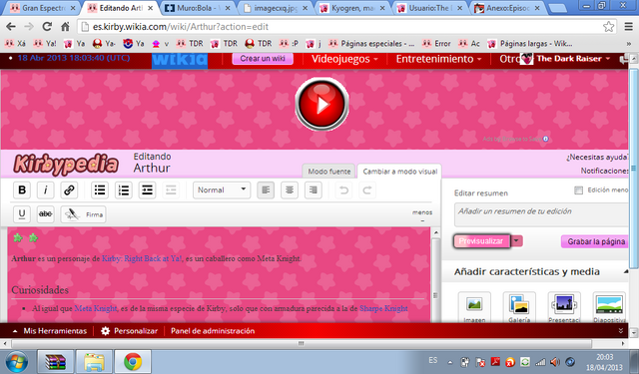The height and width of the screenshot is (374, 639).
Task: Expand the Videojuegos menu
Action: pyautogui.click(x=344, y=59)
